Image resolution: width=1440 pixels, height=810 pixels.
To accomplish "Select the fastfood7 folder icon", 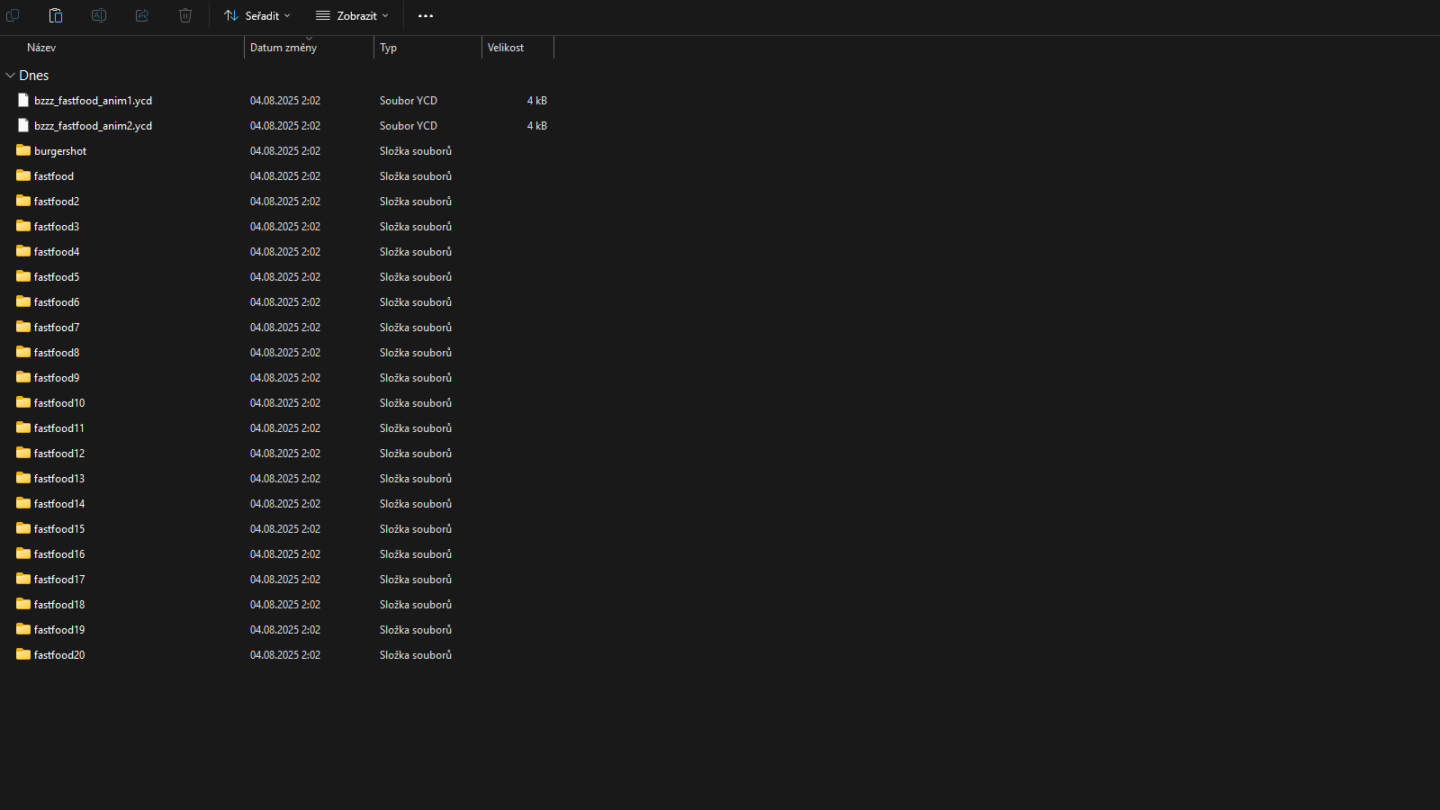I will [x=23, y=327].
